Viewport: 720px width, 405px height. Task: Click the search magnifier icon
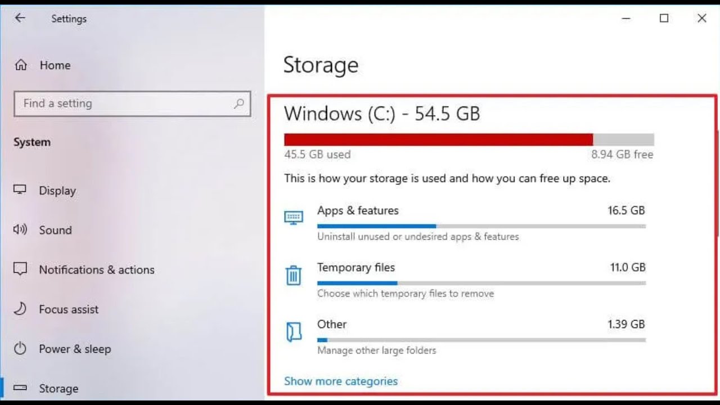tap(239, 103)
